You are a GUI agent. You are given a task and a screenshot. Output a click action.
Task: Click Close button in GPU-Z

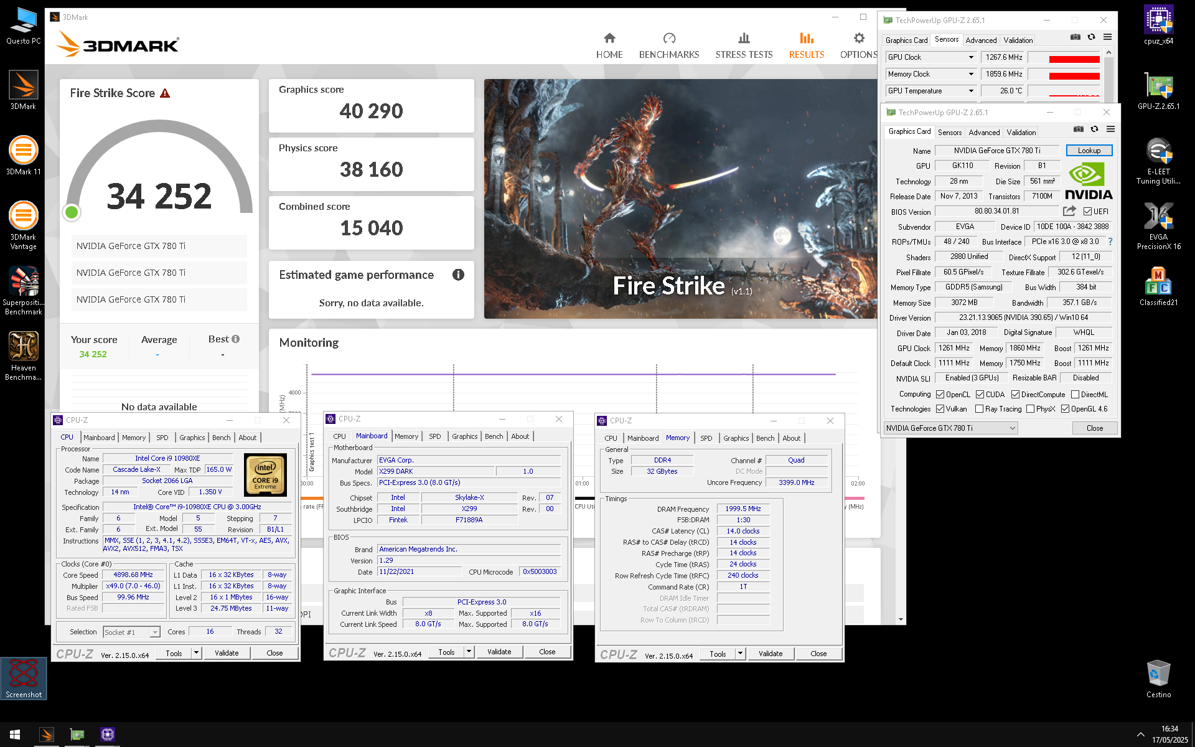1095,428
